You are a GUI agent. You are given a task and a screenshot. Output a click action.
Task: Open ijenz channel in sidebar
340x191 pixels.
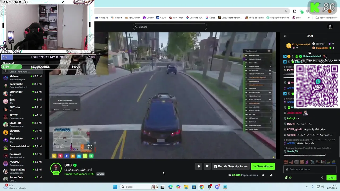(23, 101)
